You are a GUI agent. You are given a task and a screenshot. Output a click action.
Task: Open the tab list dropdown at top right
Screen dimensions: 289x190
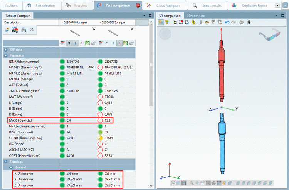[x=285, y=5]
